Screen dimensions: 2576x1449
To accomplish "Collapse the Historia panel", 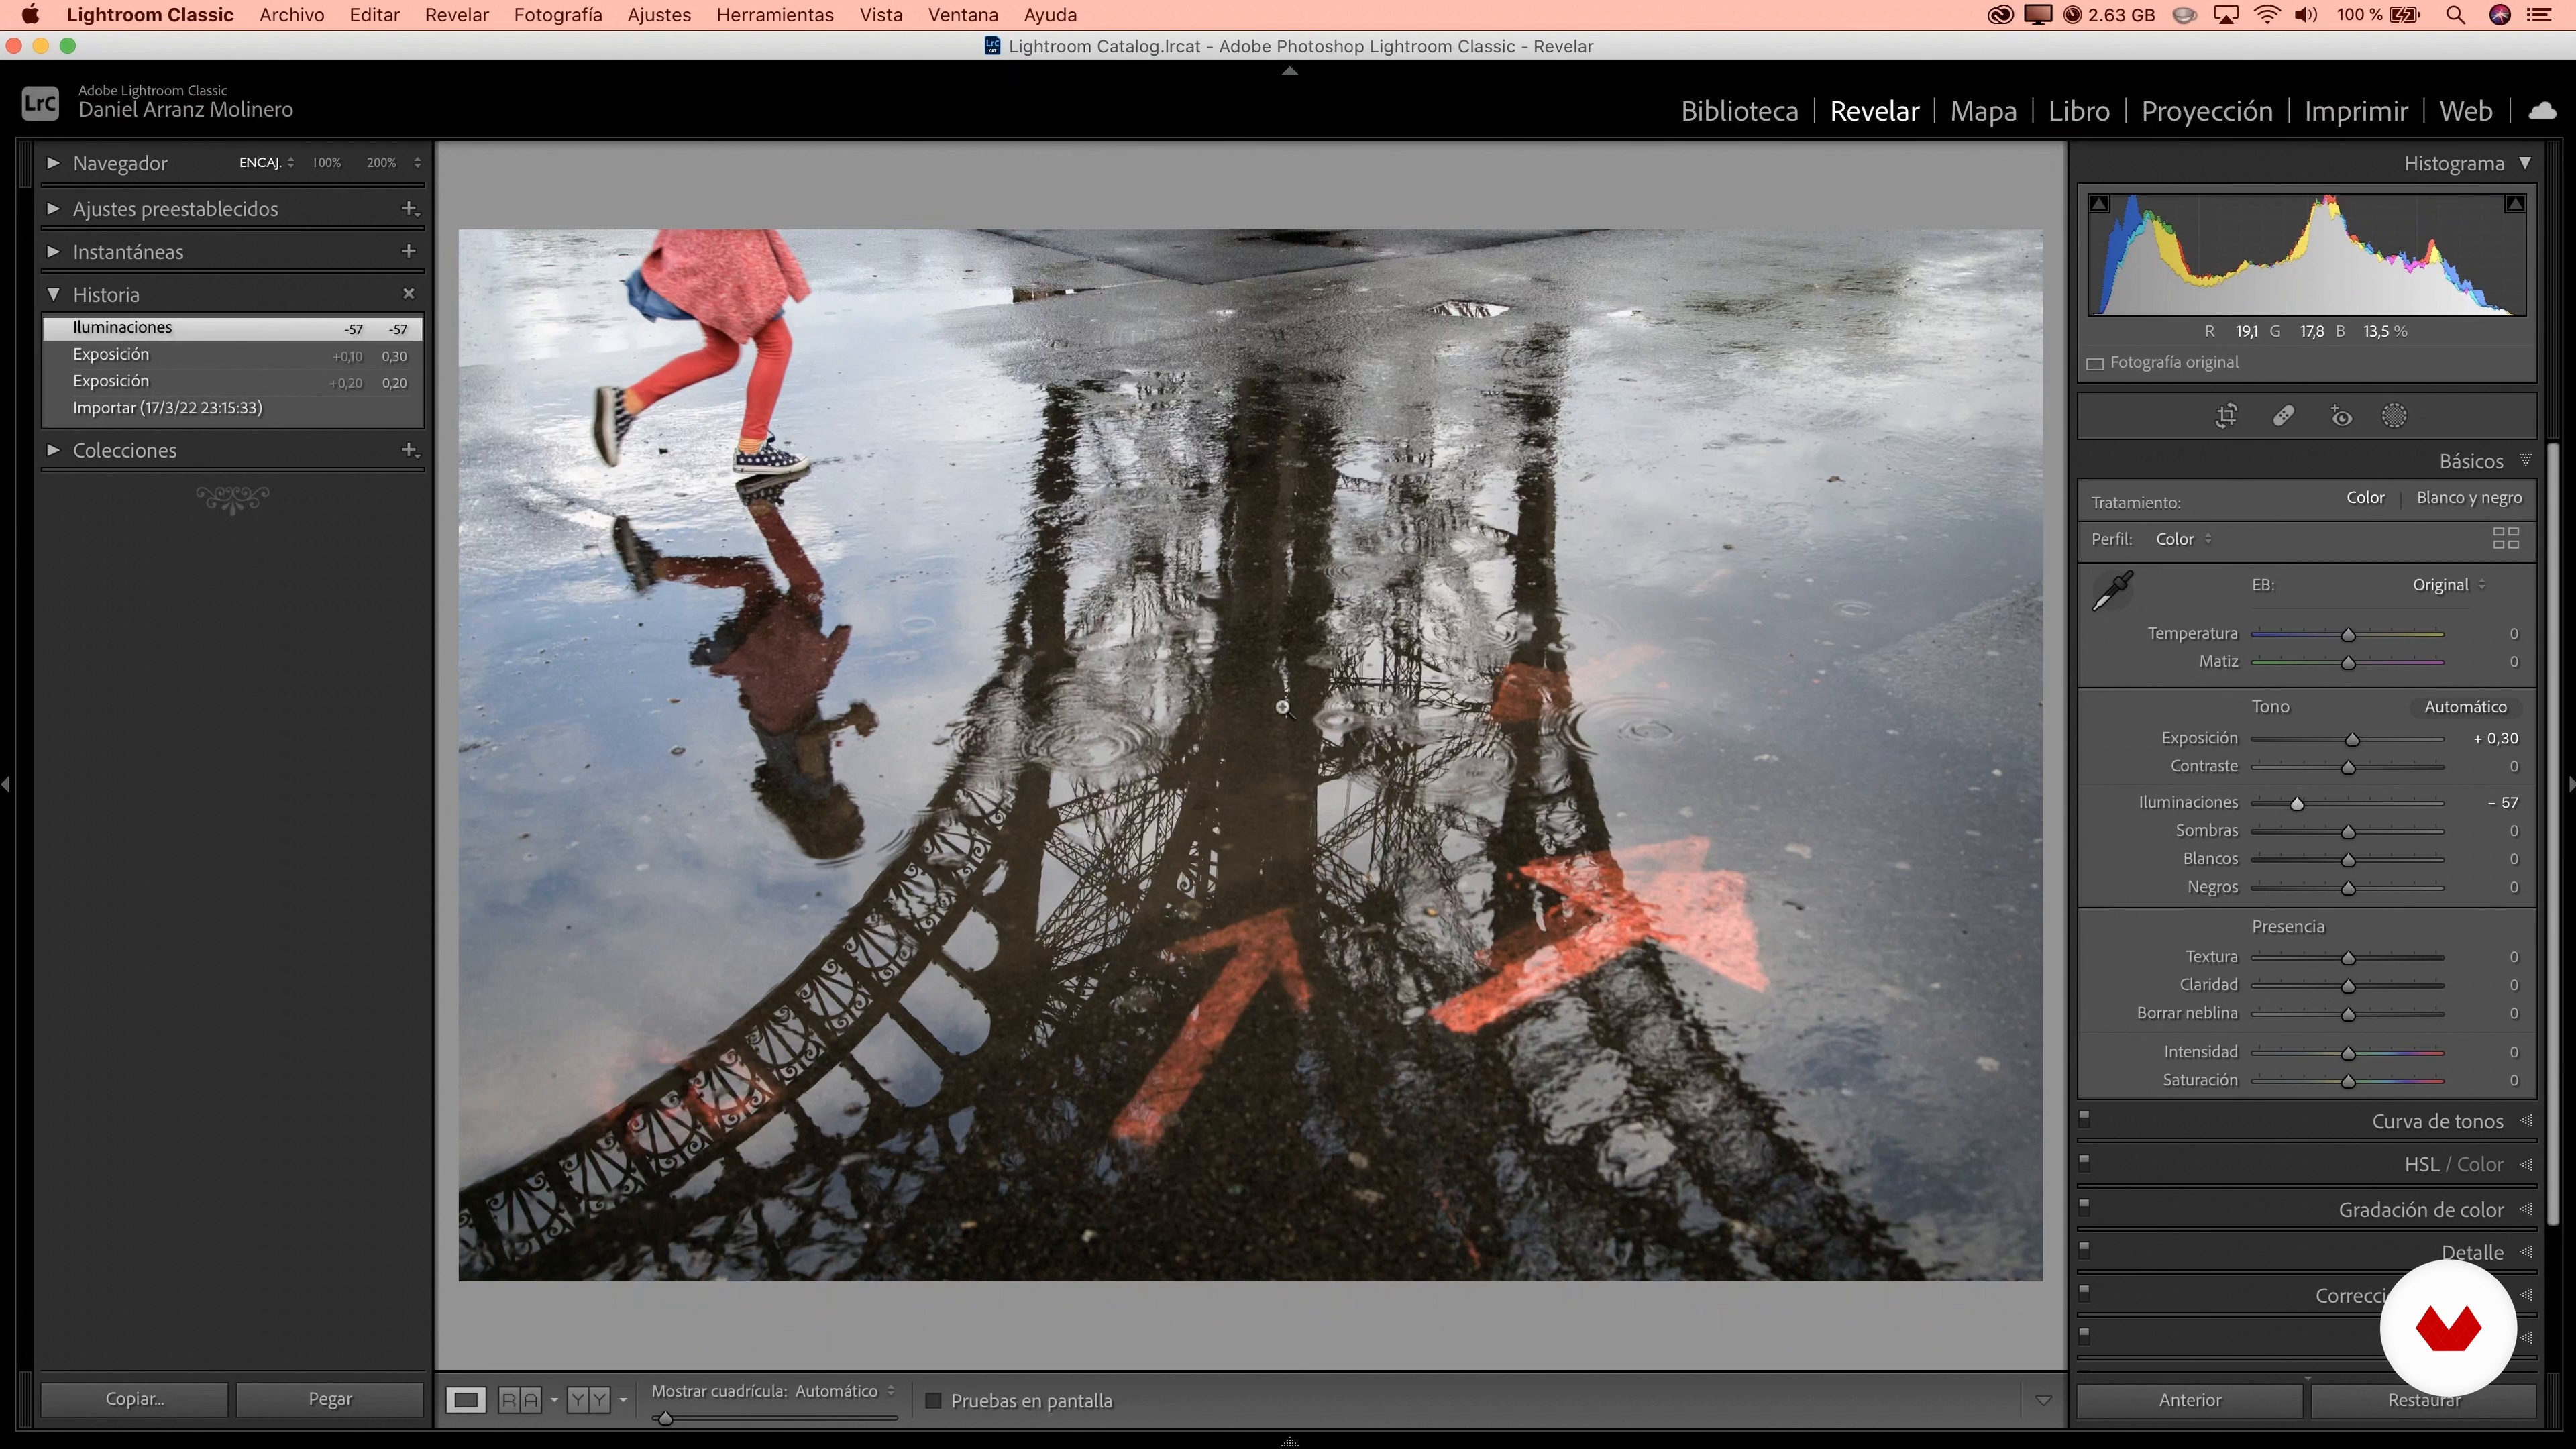I will (53, 294).
